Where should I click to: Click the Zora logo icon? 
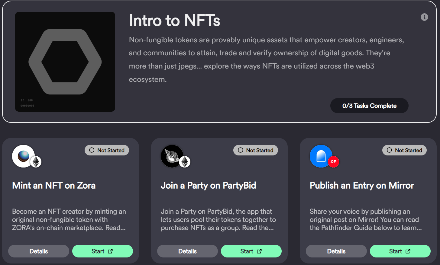pos(23,156)
